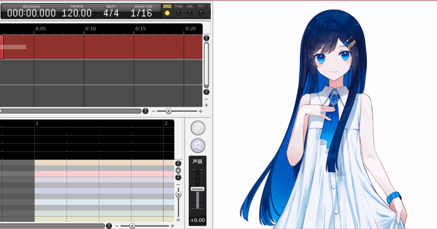Click the music note button above the speaker
The height and width of the screenshot is (229, 437).
(198, 128)
